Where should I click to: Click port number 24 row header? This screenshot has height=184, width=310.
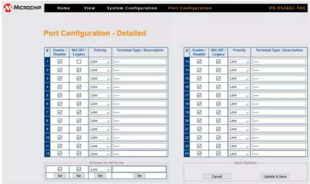click(187, 153)
